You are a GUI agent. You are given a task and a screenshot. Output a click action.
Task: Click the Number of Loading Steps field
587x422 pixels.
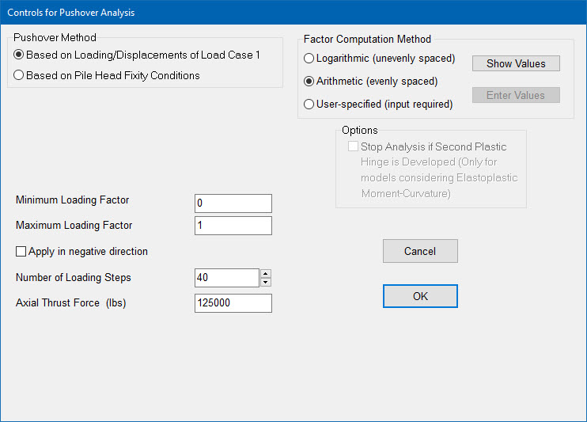click(227, 278)
